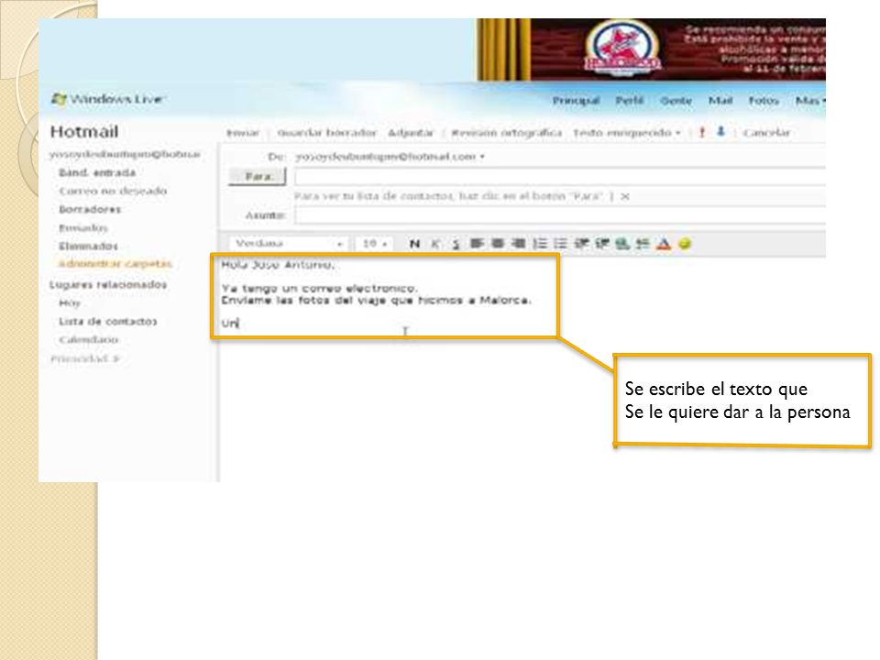
Task: Decrease the text indent
Action: pos(581,244)
